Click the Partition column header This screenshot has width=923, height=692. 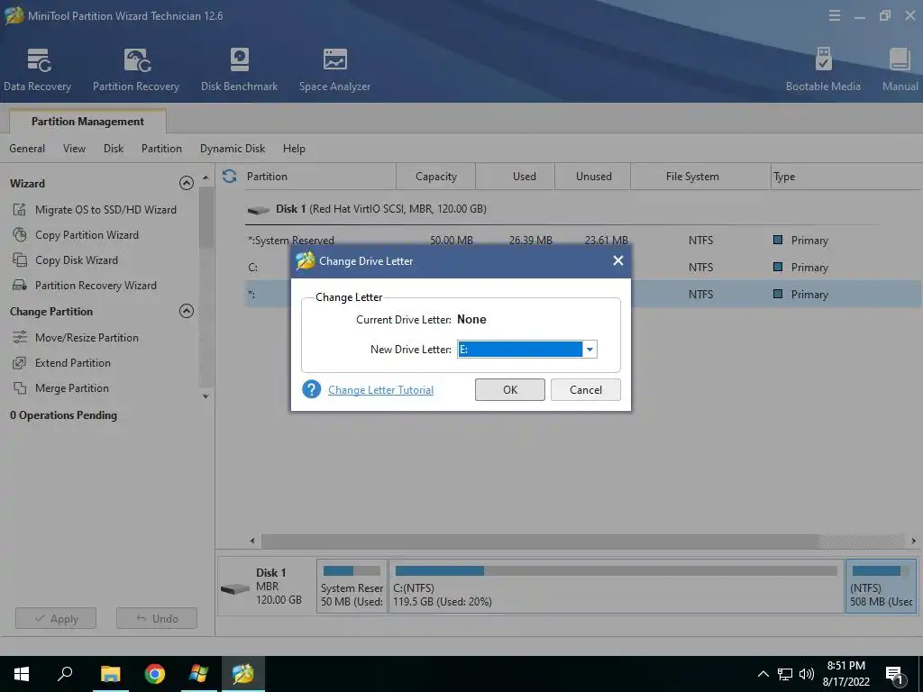[x=318, y=177]
